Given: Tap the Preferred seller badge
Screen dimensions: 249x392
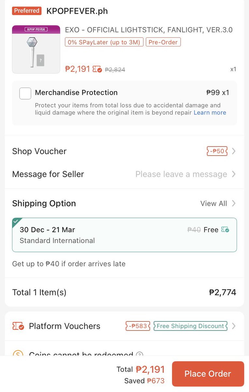Looking at the screenshot, I should pos(27,11).
